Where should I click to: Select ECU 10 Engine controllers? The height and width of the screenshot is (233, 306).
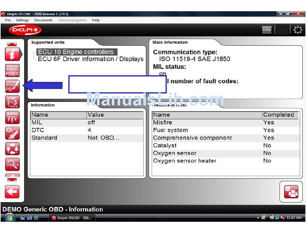click(x=77, y=52)
